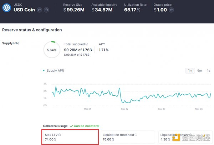Click the green Can be collateral checkmark
Image resolution: width=214 pixels, height=145 pixels.
pos(72,126)
